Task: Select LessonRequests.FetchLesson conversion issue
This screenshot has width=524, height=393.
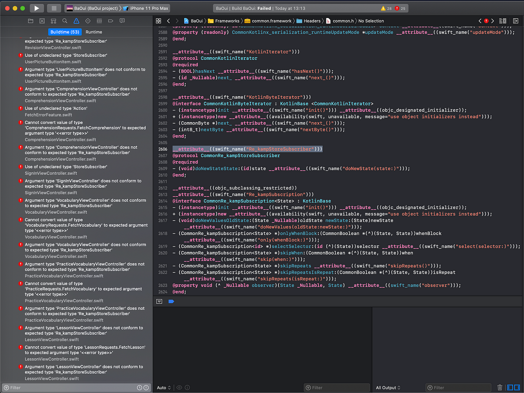Action: (76, 353)
